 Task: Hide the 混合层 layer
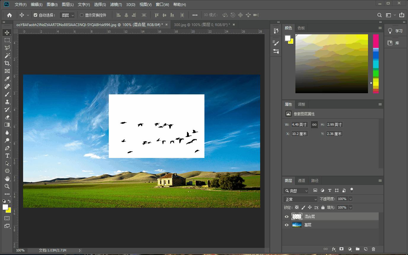[287, 217]
